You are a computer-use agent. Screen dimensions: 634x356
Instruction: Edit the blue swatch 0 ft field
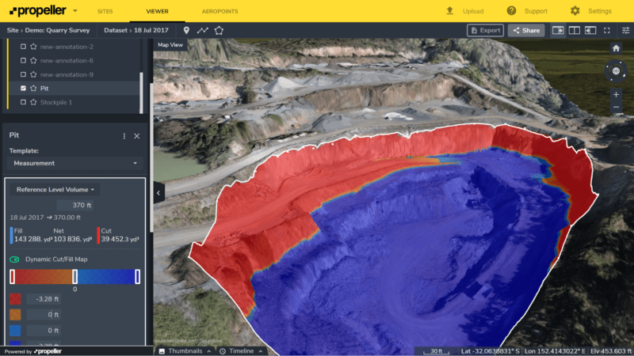44,330
